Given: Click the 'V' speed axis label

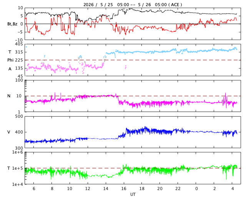Looking at the screenshot, I should 9,132.
